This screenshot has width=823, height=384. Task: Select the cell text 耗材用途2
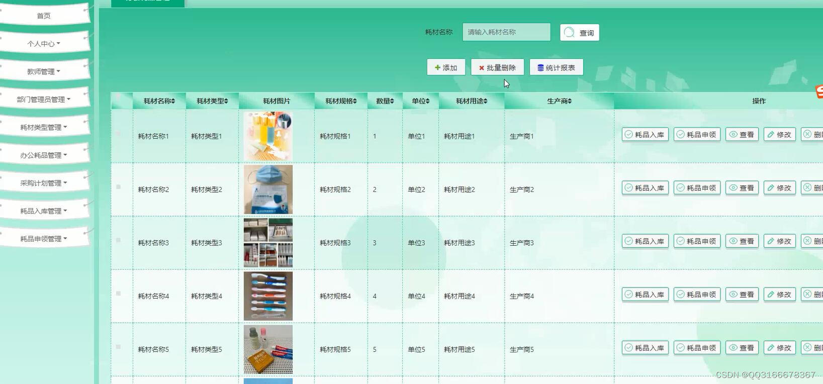click(x=460, y=189)
